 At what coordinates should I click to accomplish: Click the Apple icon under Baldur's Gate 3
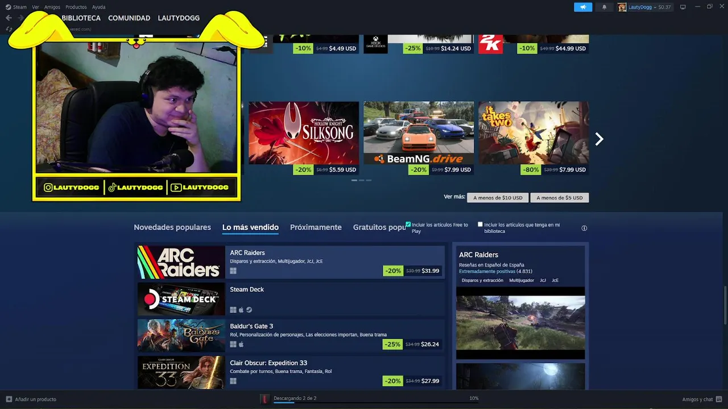(241, 344)
